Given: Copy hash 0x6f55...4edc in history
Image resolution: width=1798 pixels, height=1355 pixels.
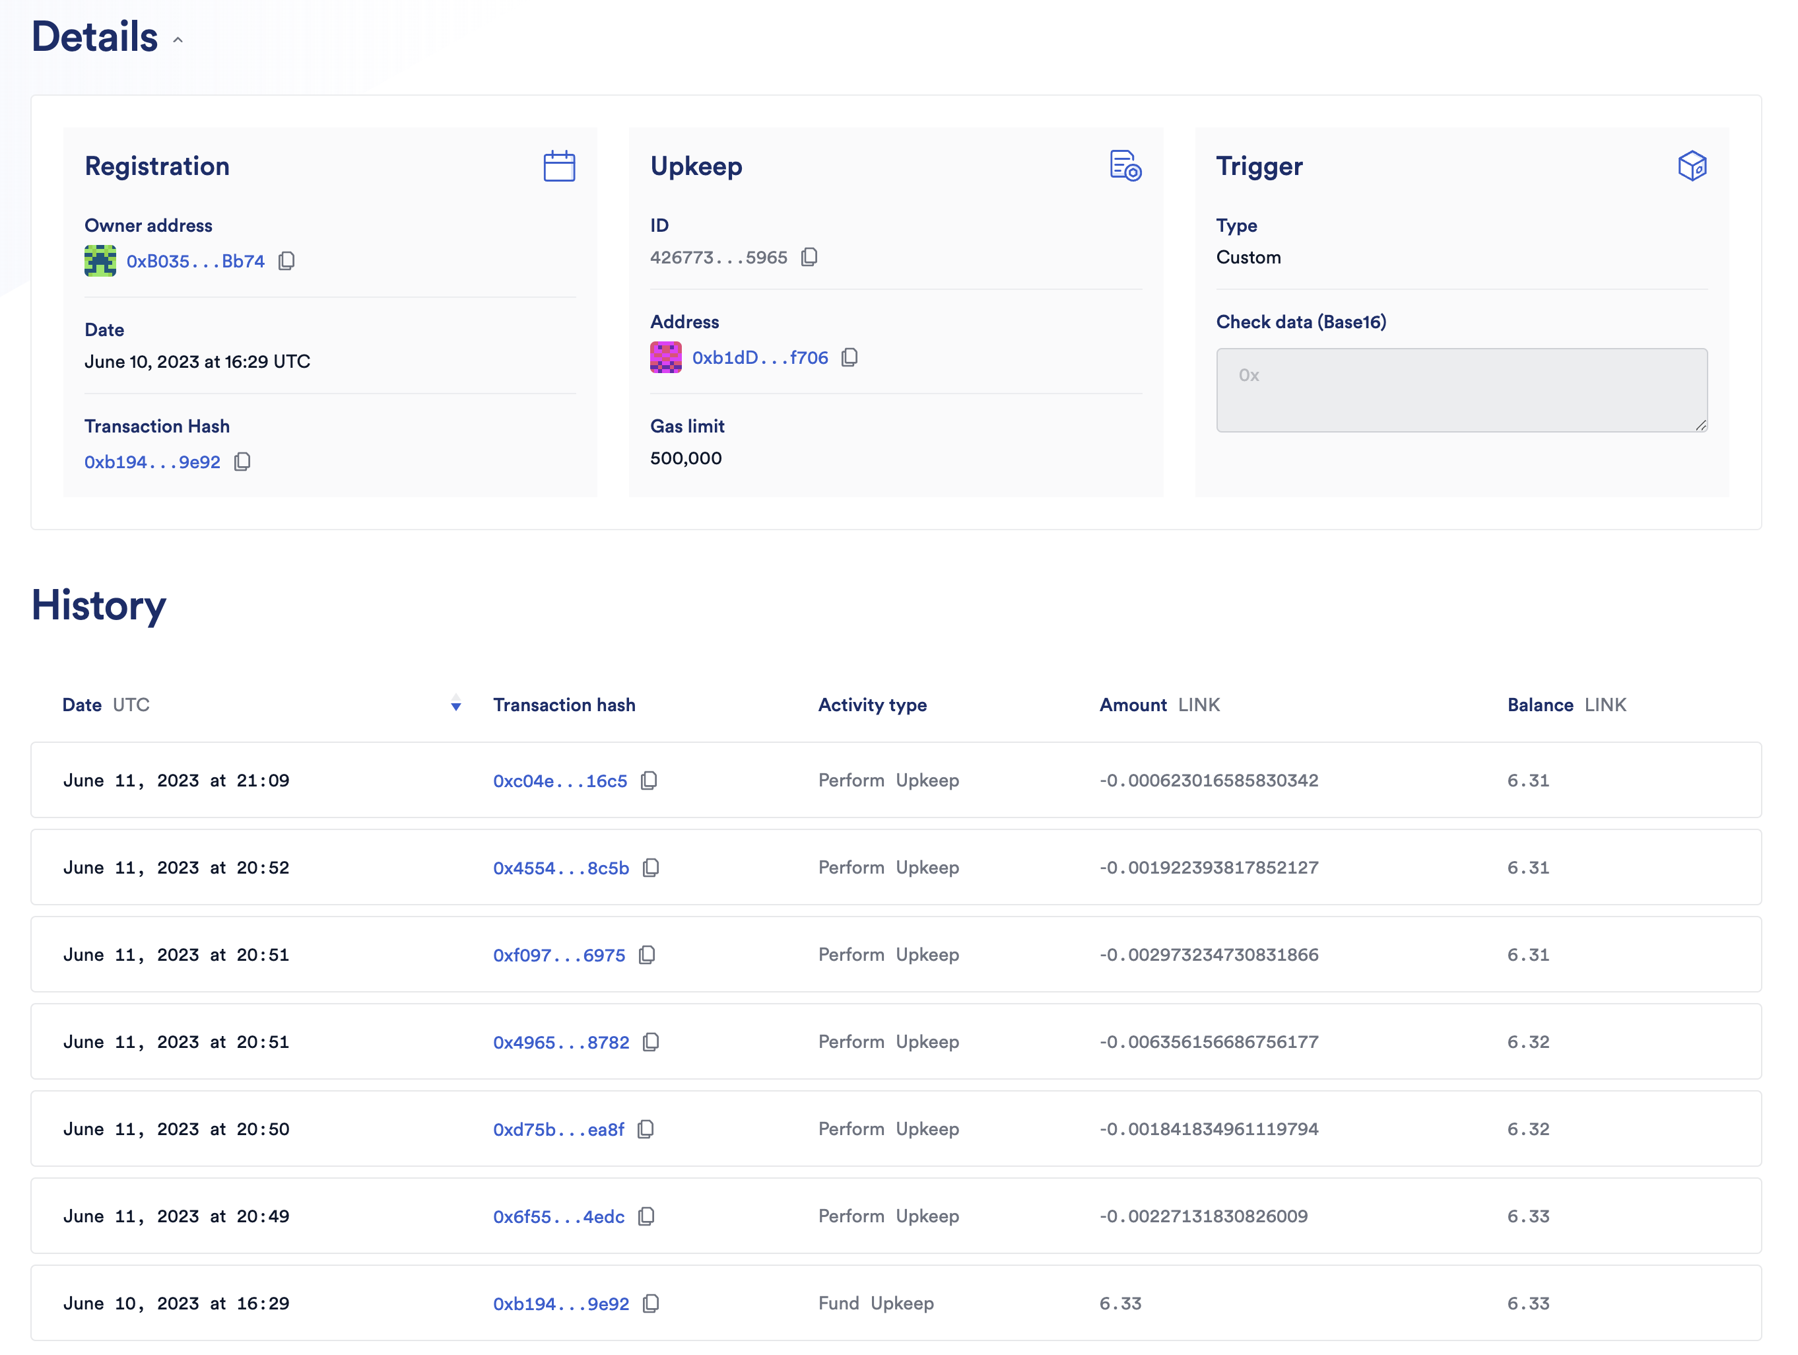Looking at the screenshot, I should (646, 1216).
